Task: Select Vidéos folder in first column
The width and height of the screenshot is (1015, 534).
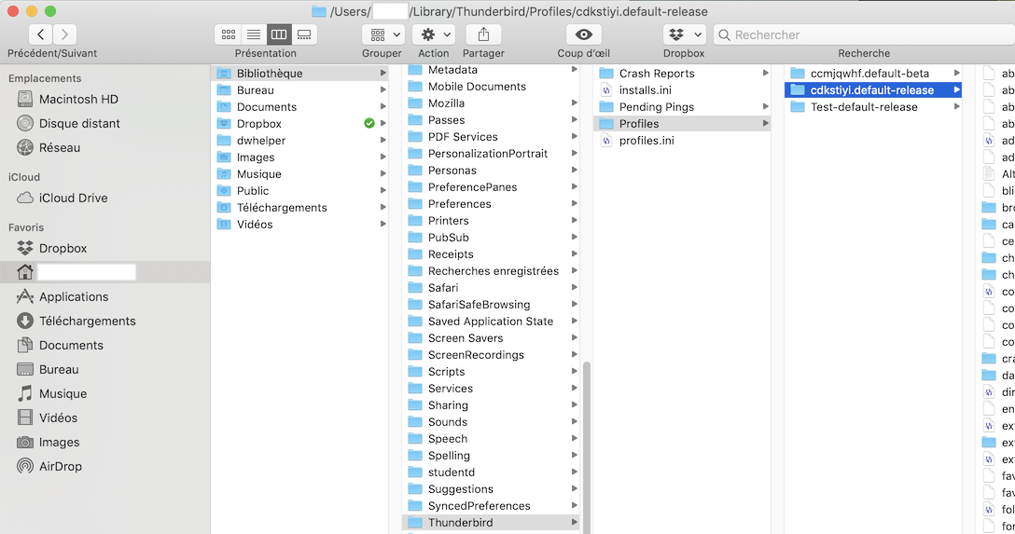Action: tap(299, 225)
